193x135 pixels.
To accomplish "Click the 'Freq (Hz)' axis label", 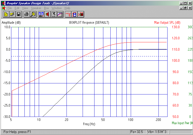I will 89,124.
